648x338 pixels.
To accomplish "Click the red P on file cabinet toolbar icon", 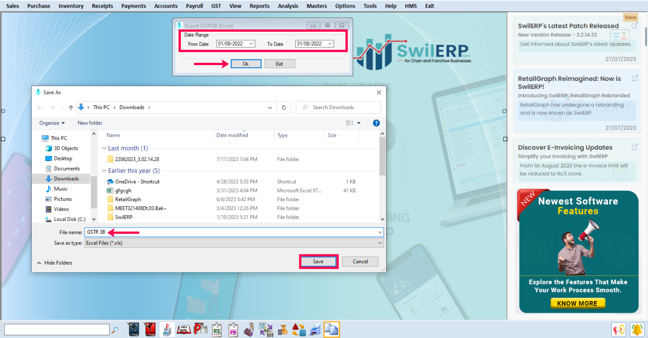I will coord(167,330).
